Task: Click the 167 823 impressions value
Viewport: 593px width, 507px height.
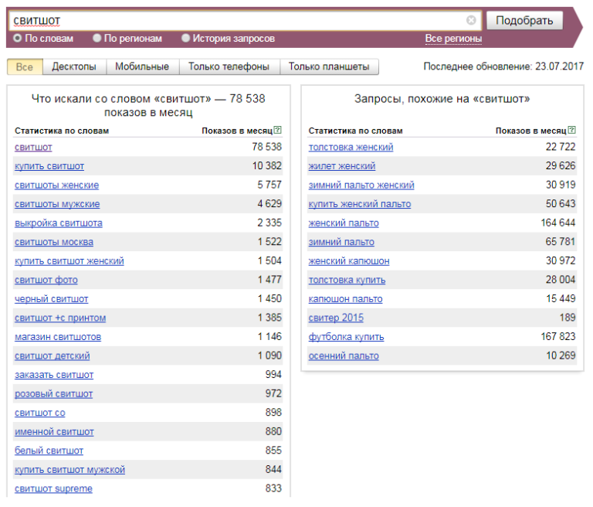Action: [558, 336]
